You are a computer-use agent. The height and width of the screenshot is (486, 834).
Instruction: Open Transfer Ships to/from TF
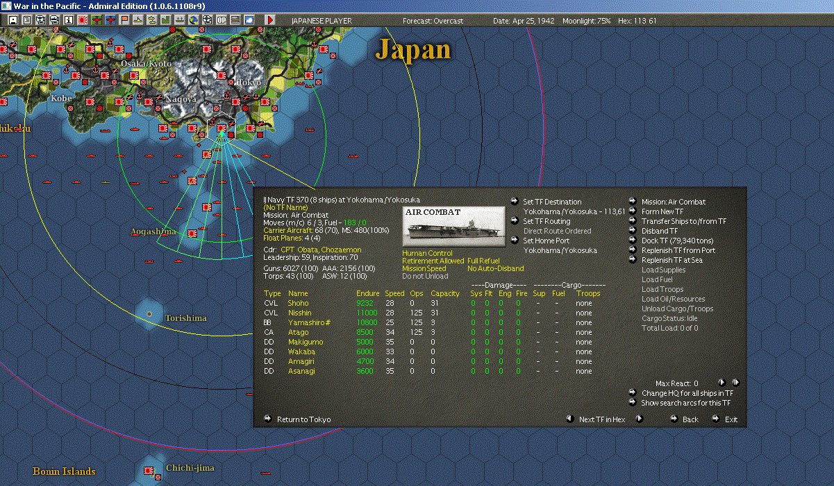[x=684, y=221]
